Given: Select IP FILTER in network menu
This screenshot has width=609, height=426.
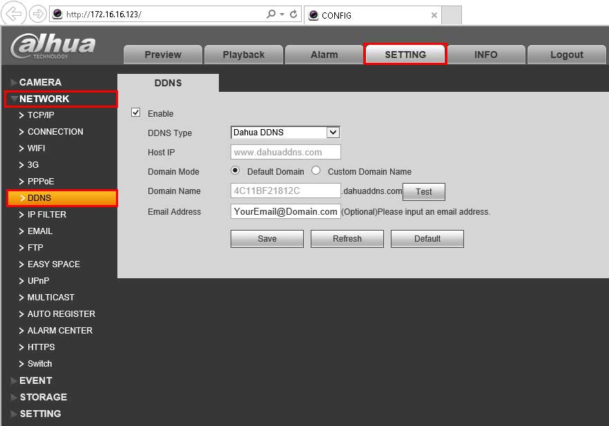Looking at the screenshot, I should [46, 215].
